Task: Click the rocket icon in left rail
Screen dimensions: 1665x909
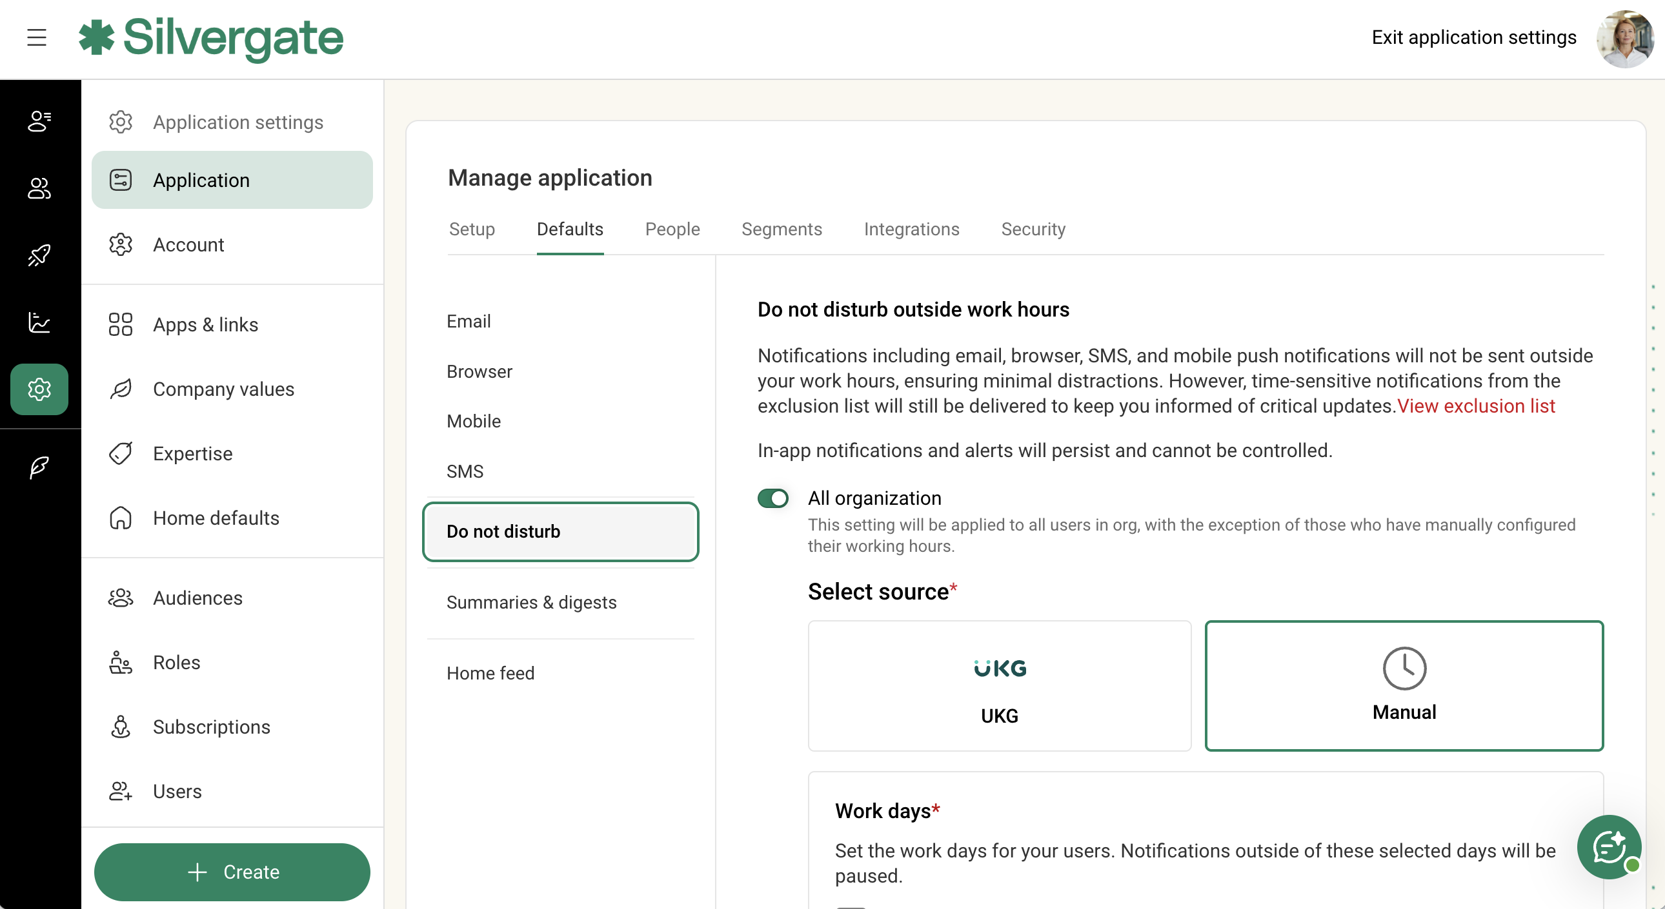Action: 39,256
